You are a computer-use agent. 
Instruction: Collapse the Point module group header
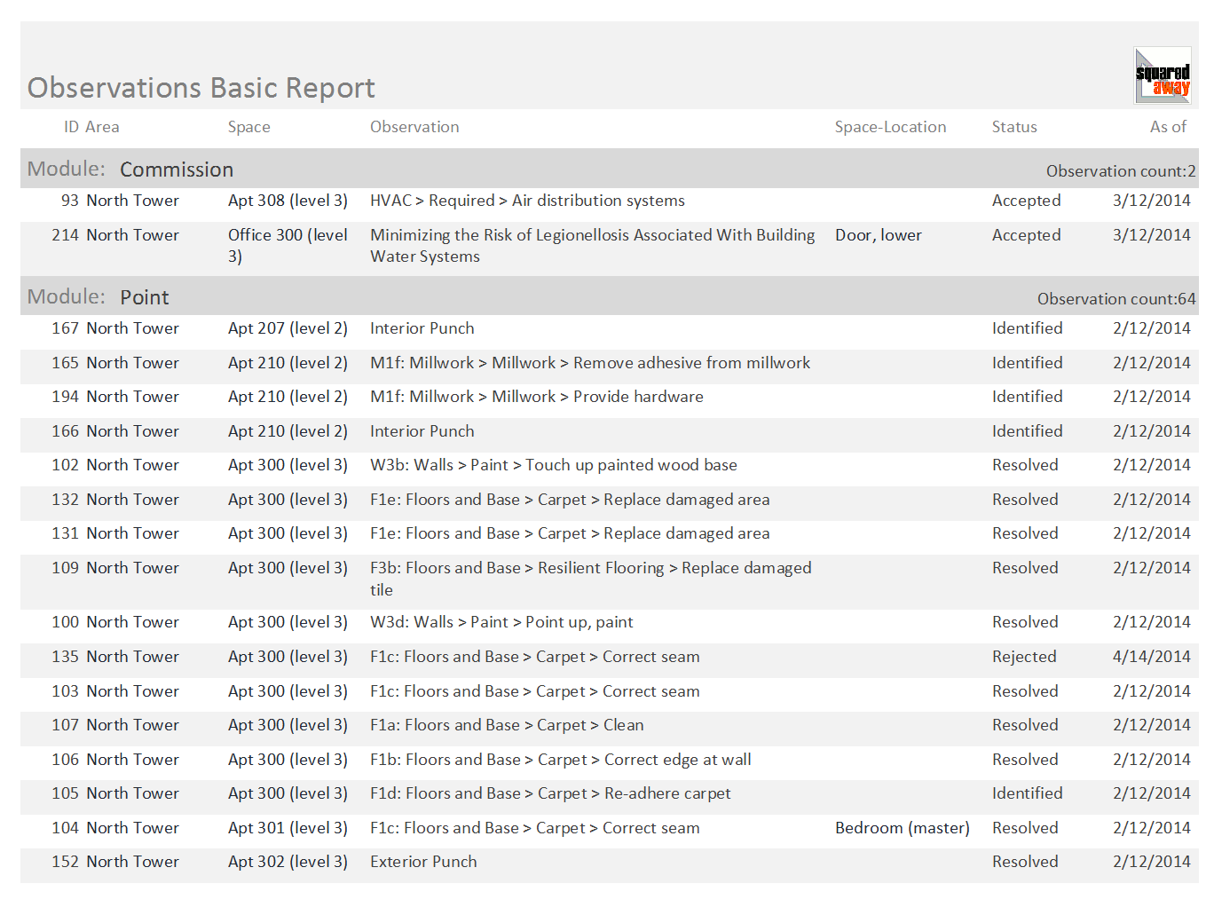(610, 296)
